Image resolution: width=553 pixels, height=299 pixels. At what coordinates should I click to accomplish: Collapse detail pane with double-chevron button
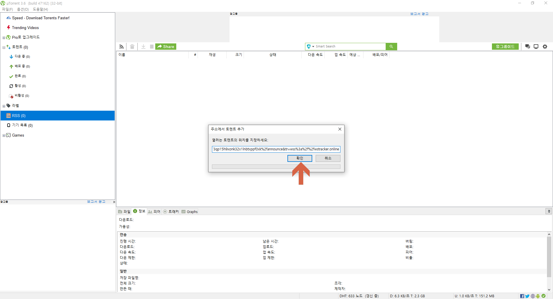pos(549,211)
